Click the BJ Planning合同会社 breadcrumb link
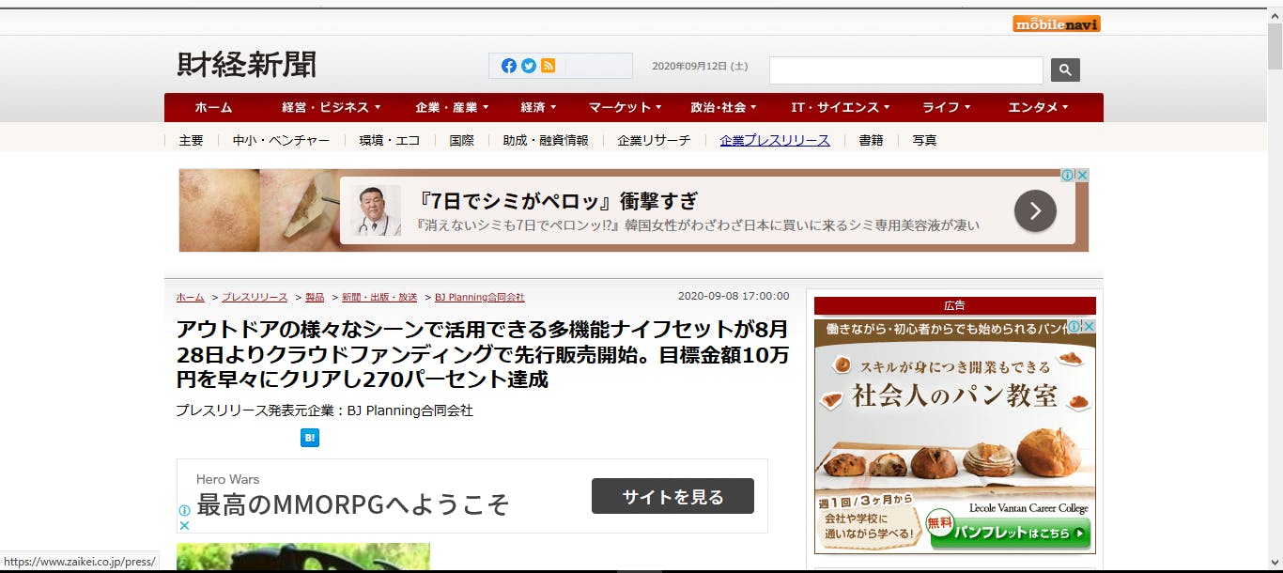This screenshot has width=1283, height=573. (480, 297)
